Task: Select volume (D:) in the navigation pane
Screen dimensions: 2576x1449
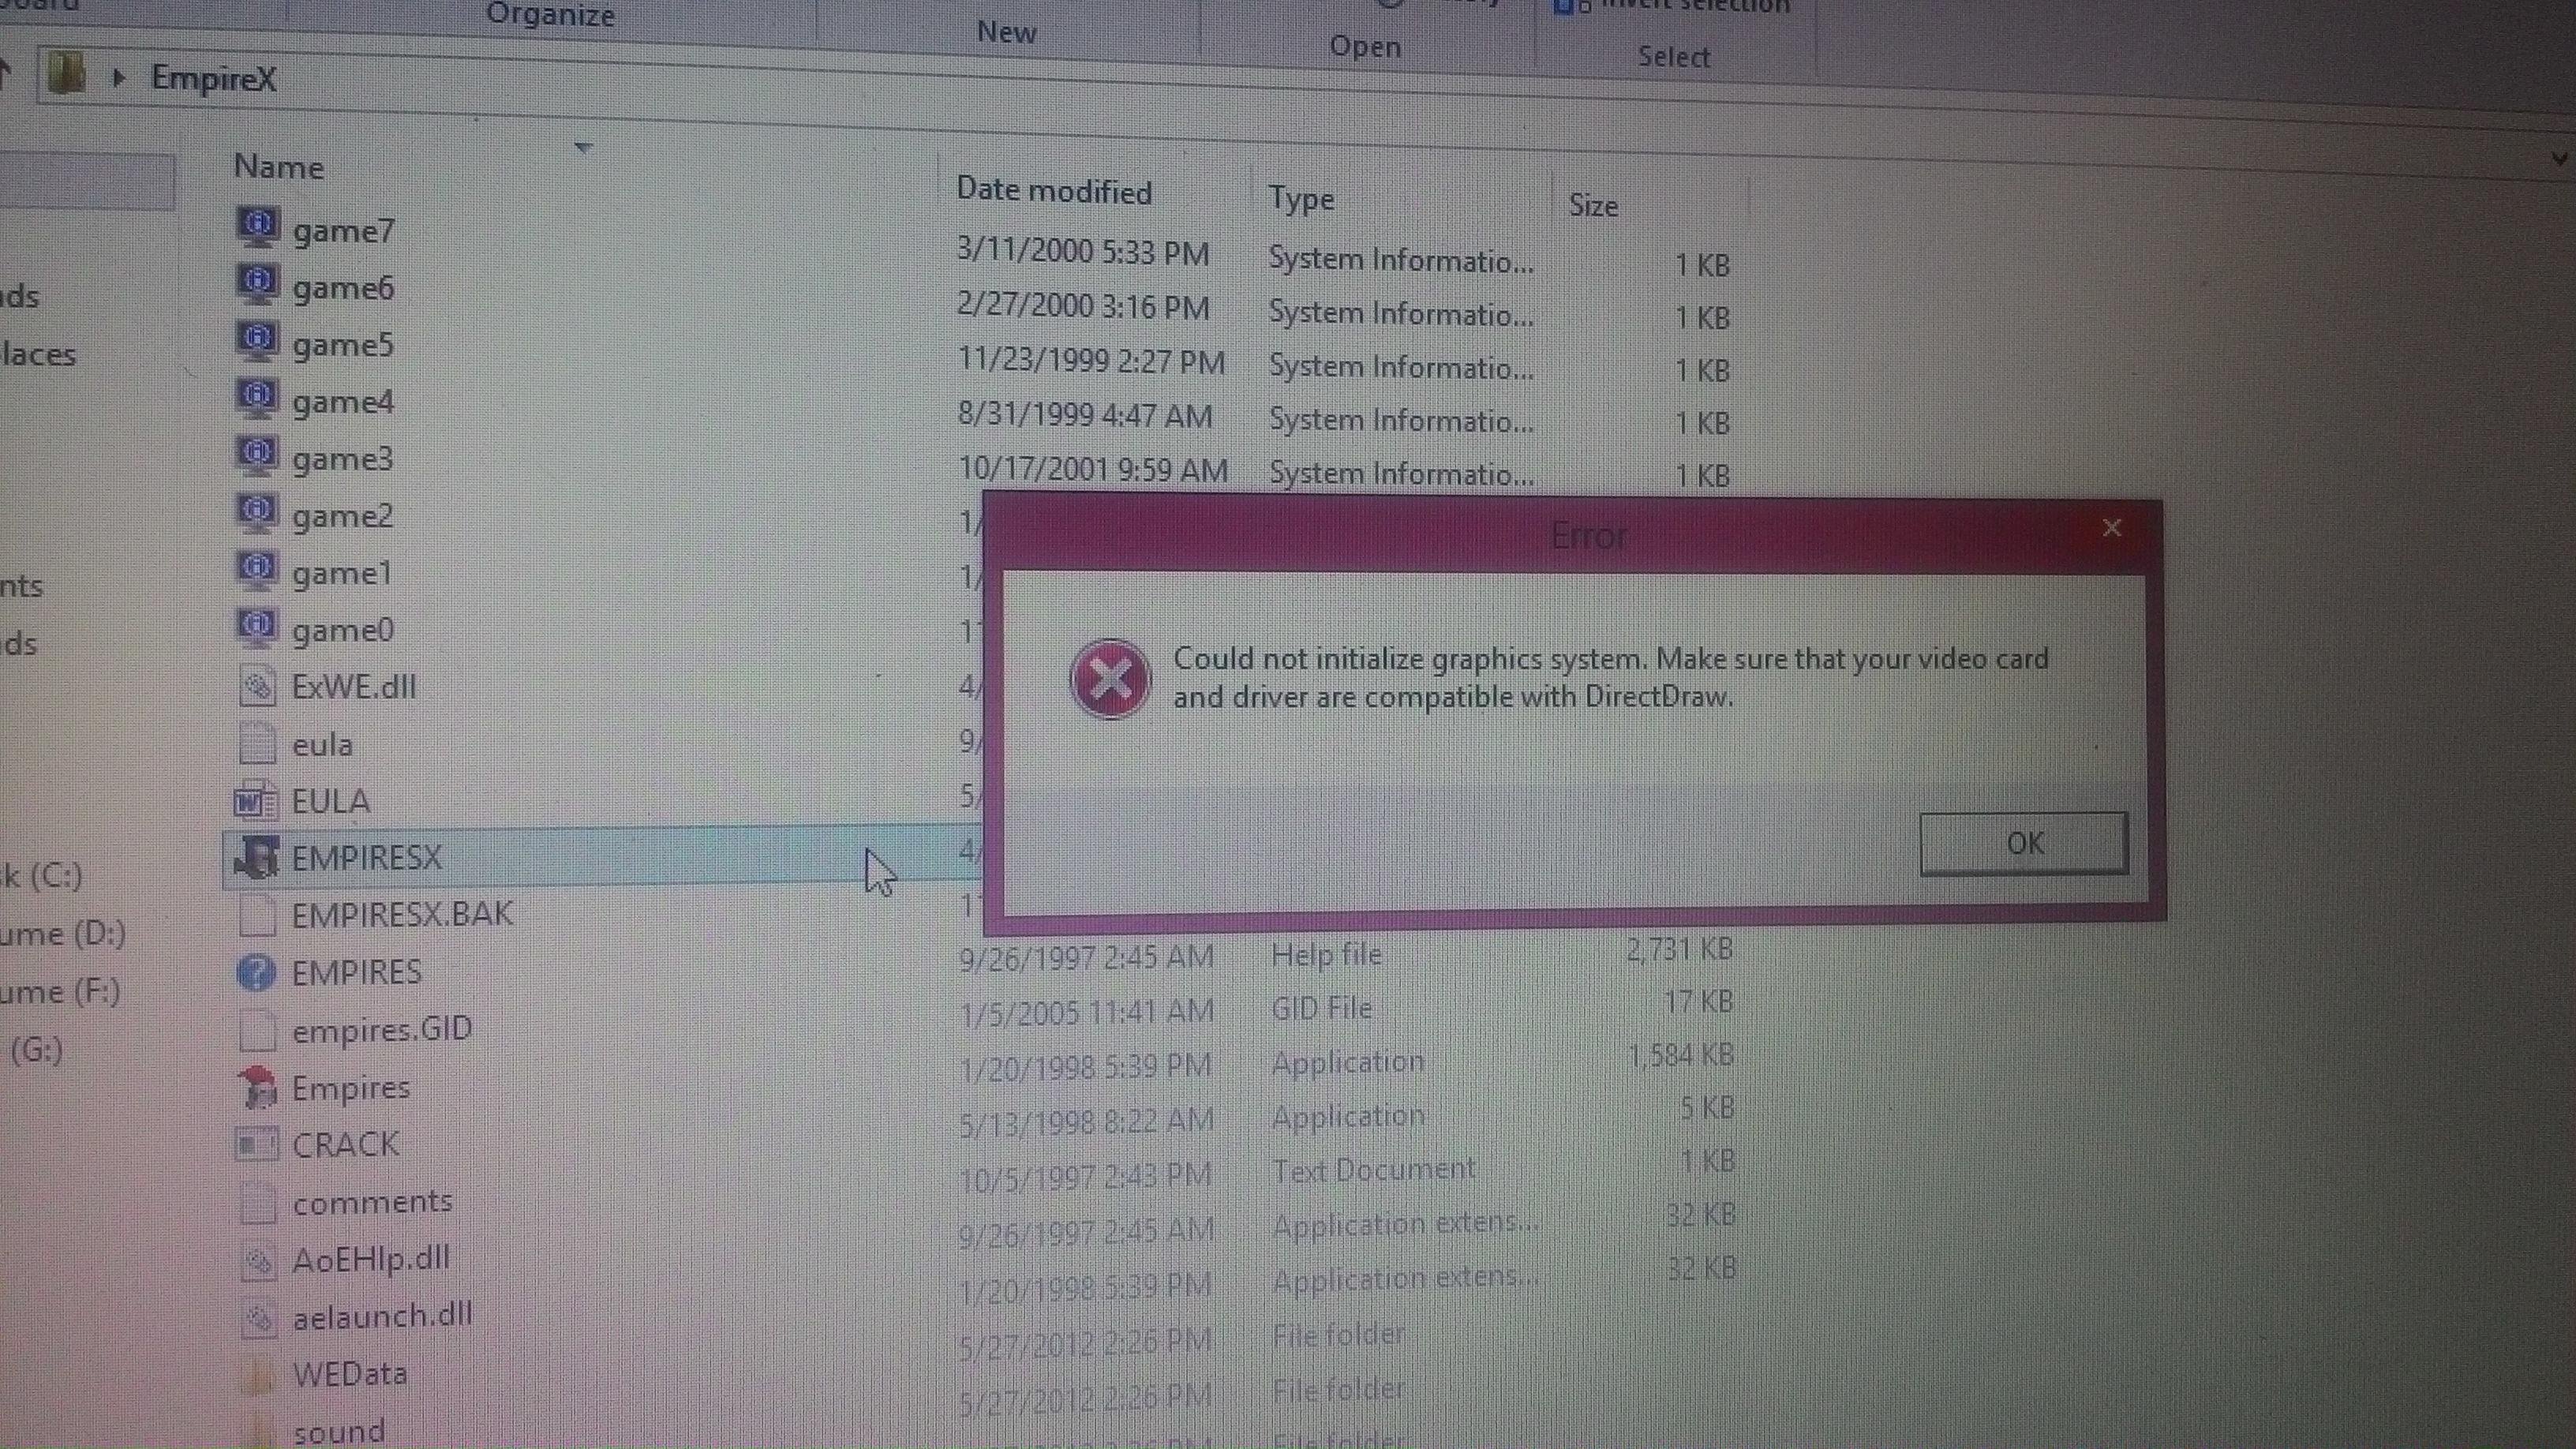Action: (x=62, y=933)
